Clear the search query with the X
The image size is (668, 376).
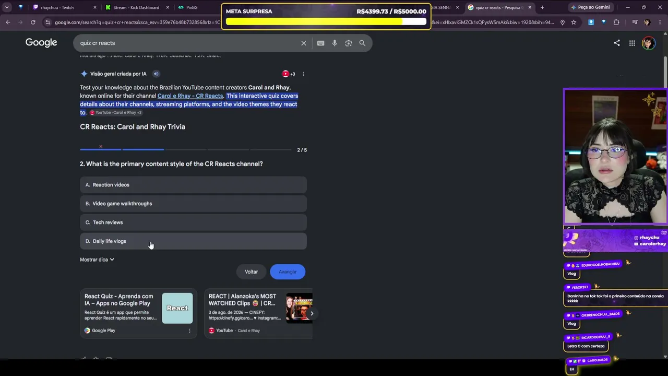(x=303, y=43)
